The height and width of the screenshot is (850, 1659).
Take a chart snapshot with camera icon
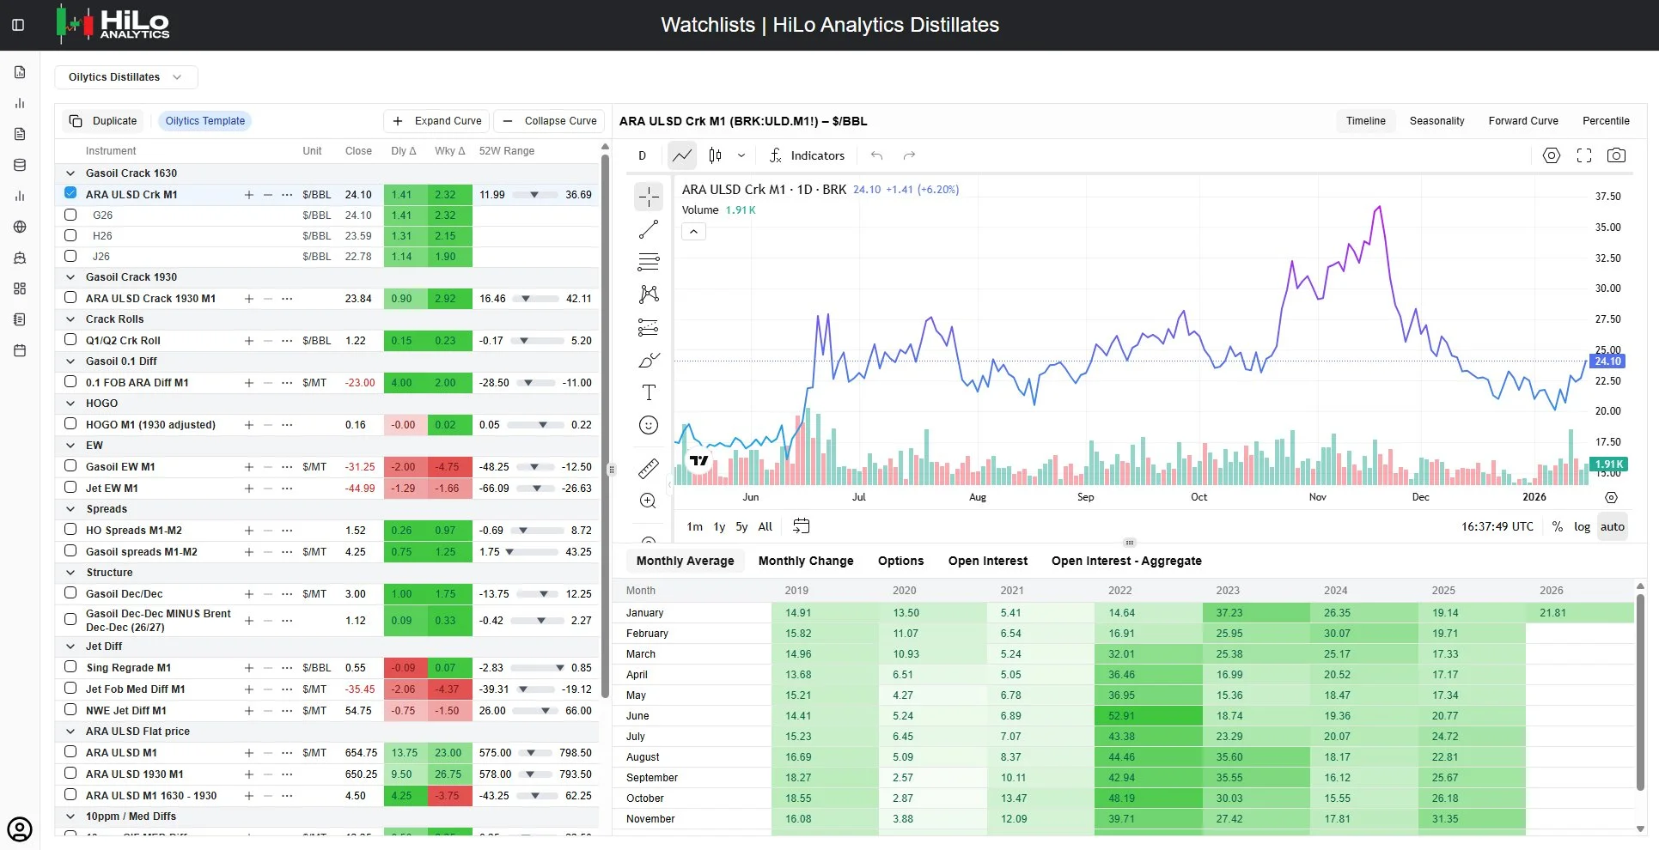tap(1616, 155)
